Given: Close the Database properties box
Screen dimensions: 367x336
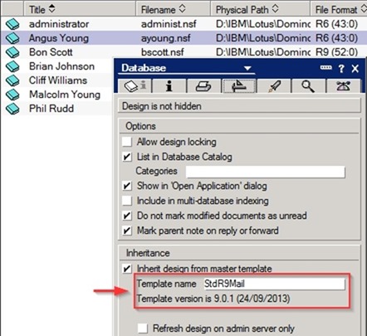Looking at the screenshot, I should (355, 68).
